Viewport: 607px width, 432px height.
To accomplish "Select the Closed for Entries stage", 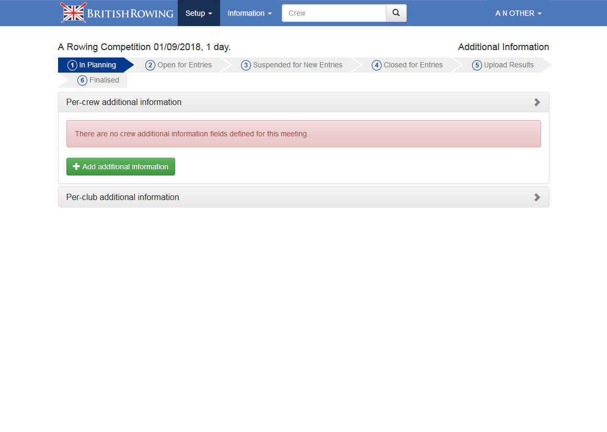I will [x=413, y=65].
